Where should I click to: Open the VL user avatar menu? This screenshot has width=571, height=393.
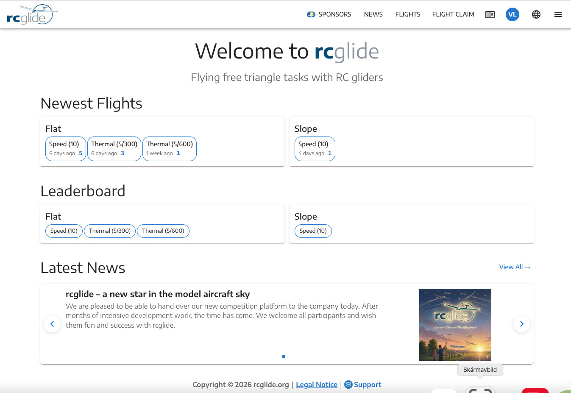point(512,14)
